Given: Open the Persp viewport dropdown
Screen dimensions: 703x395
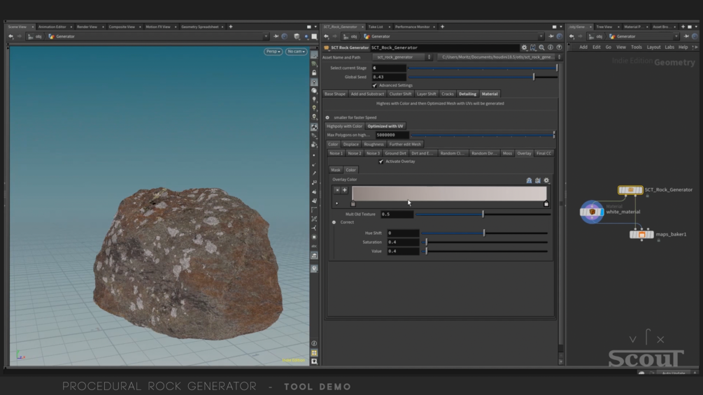Looking at the screenshot, I should 273,52.
